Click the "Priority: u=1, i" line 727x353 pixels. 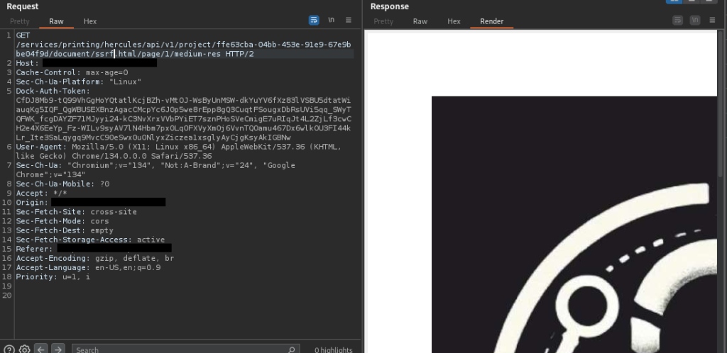pos(53,276)
